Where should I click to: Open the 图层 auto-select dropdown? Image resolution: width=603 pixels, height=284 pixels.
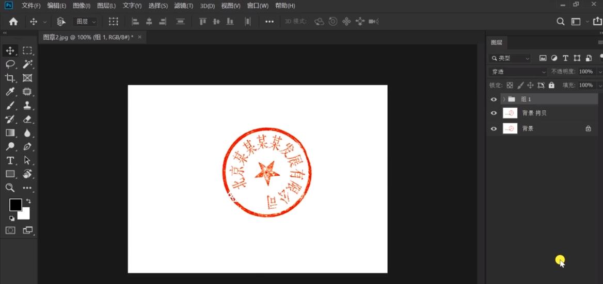click(86, 22)
